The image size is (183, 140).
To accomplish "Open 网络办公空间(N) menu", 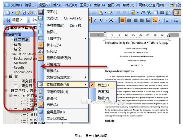I will [x=152, y=5].
